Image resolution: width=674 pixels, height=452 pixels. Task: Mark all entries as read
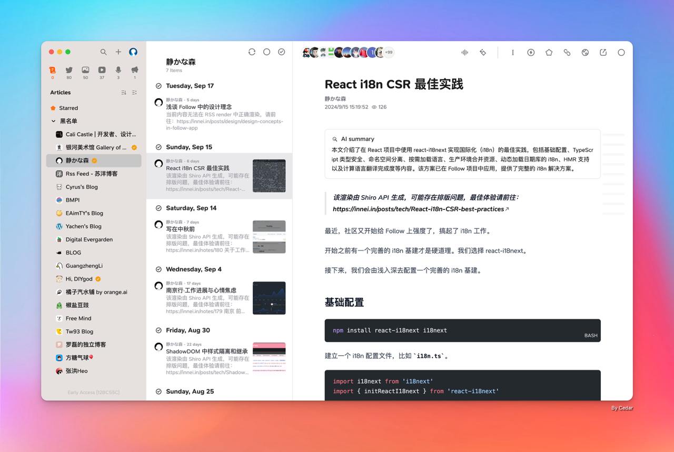[x=282, y=52]
